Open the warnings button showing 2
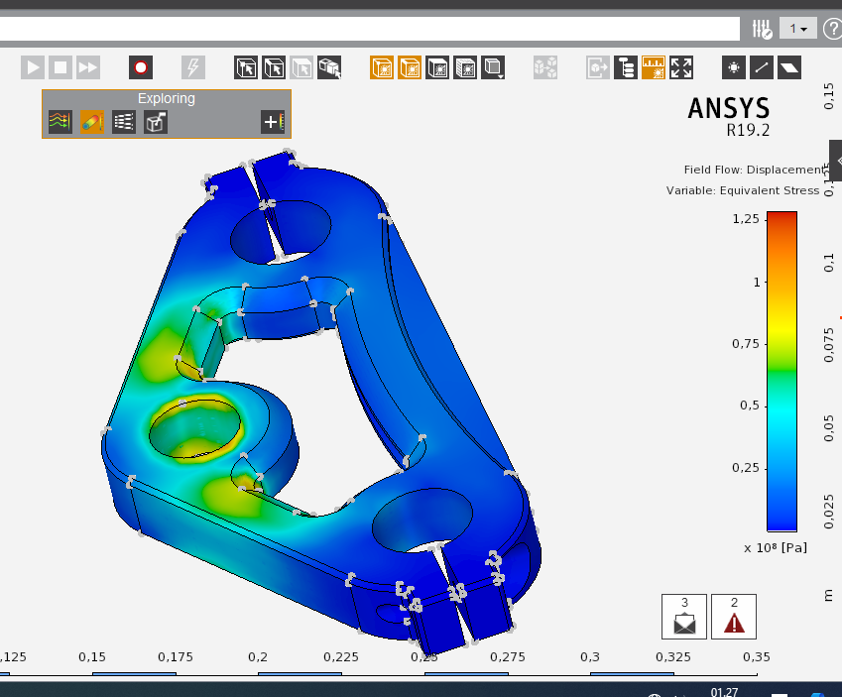This screenshot has height=697, width=842. [733, 616]
